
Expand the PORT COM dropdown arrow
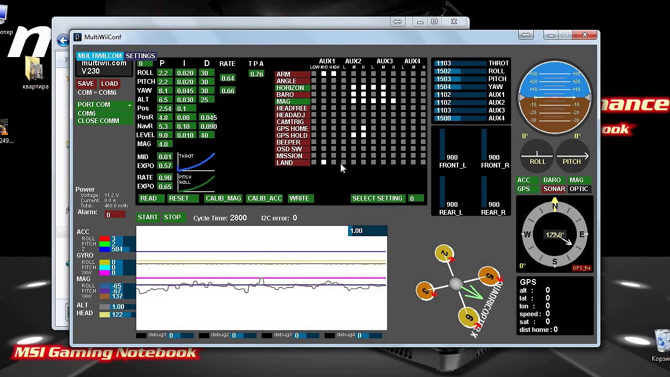pyautogui.click(x=129, y=105)
